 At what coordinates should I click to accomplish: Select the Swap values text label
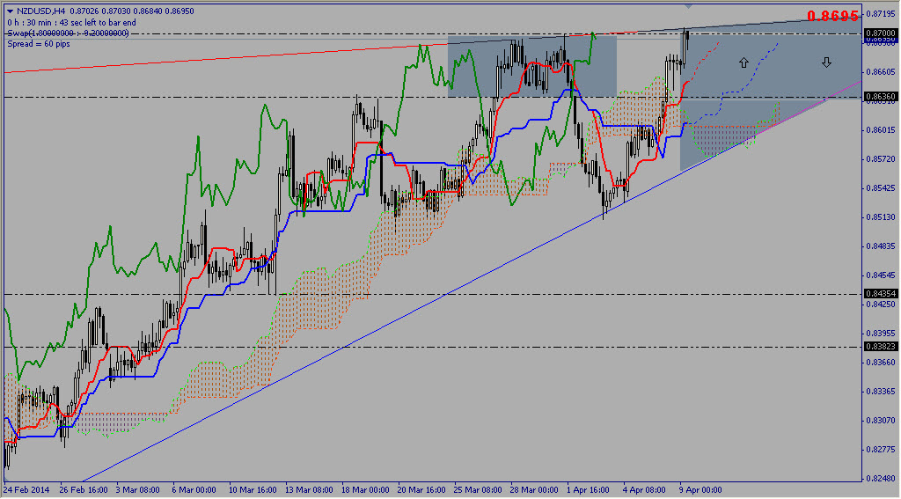click(x=68, y=33)
